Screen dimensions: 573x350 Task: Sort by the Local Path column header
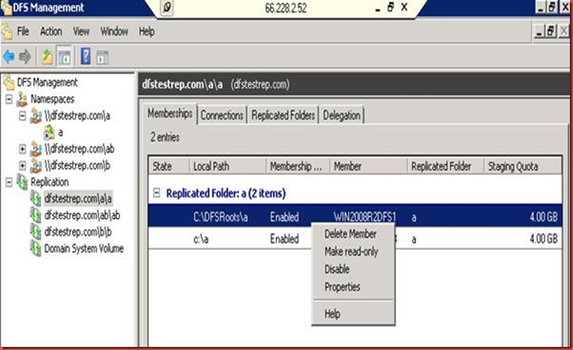(228, 167)
